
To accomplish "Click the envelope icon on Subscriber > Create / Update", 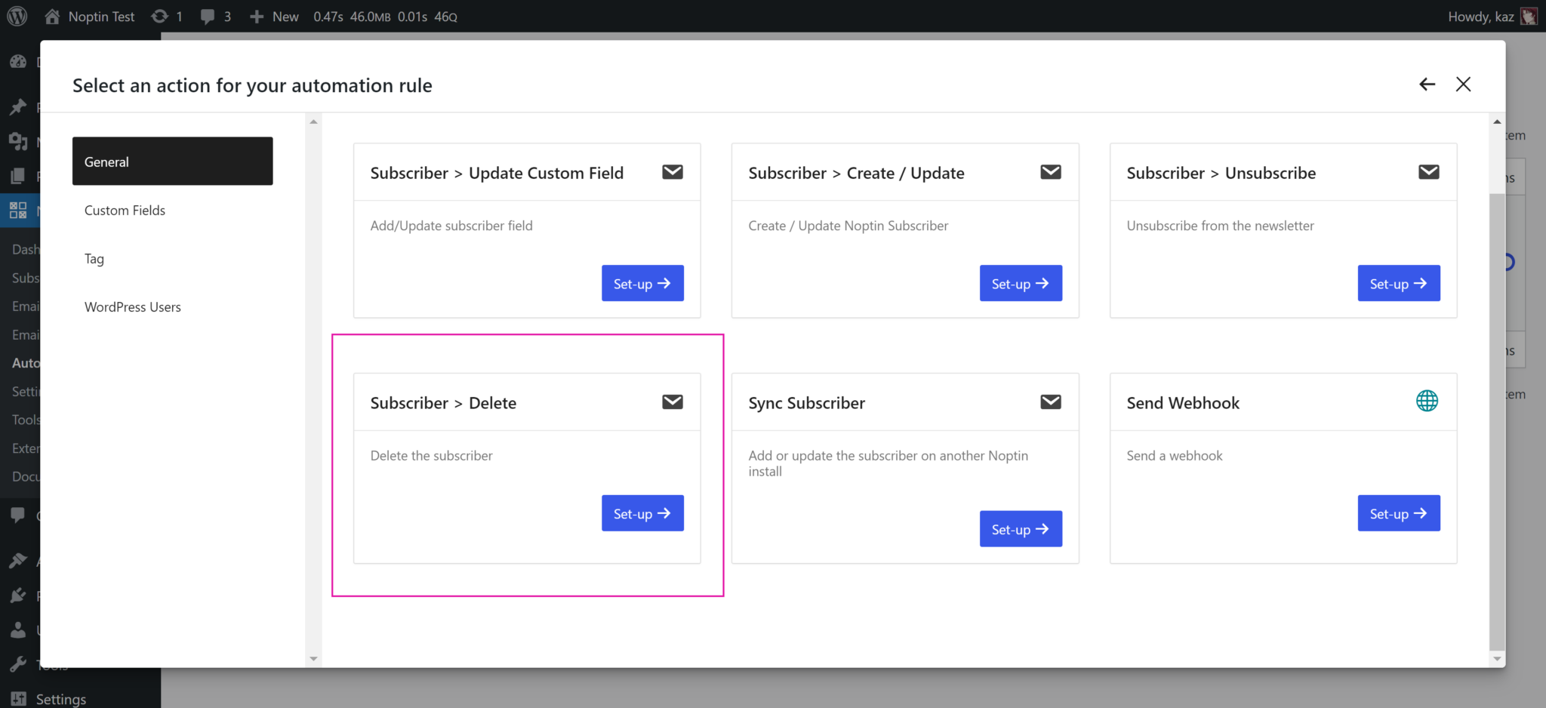I will pyautogui.click(x=1050, y=171).
